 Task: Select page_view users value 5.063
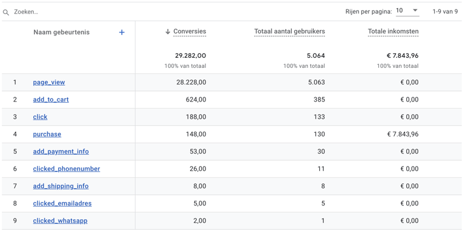tap(316, 83)
